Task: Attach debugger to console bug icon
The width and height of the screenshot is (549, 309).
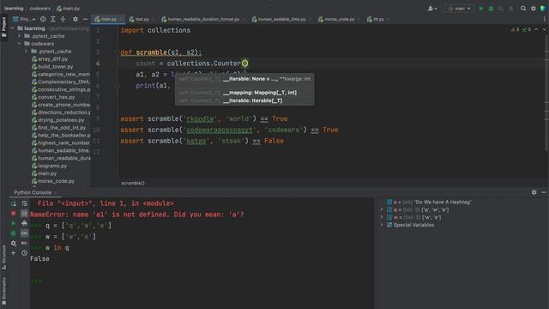Action: pyautogui.click(x=14, y=233)
